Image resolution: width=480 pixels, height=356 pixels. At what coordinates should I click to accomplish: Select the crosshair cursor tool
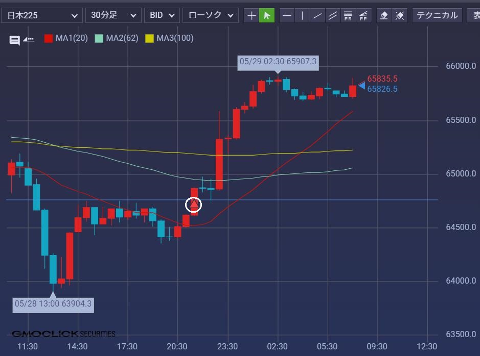(252, 15)
